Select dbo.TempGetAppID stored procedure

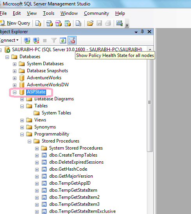click(70, 183)
